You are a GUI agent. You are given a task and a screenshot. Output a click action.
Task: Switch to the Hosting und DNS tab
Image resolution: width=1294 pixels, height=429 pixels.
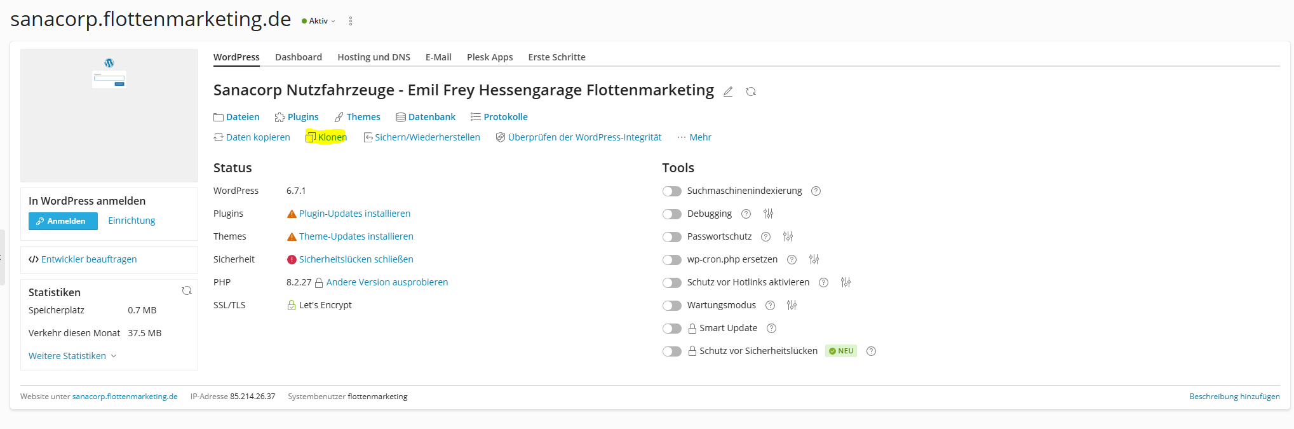pyautogui.click(x=374, y=57)
